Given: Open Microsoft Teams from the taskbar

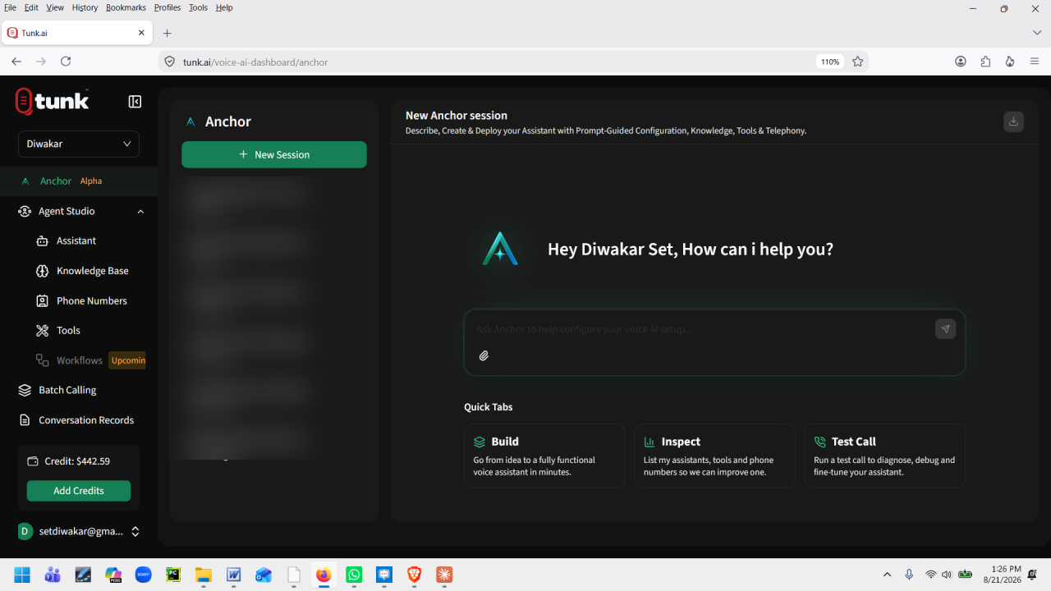Looking at the screenshot, I should coord(53,575).
